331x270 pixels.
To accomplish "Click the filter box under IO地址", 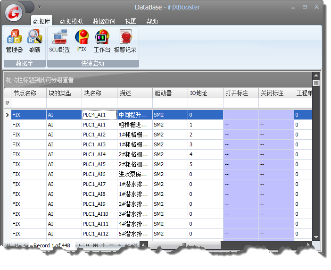I will pyautogui.click(x=206, y=103).
